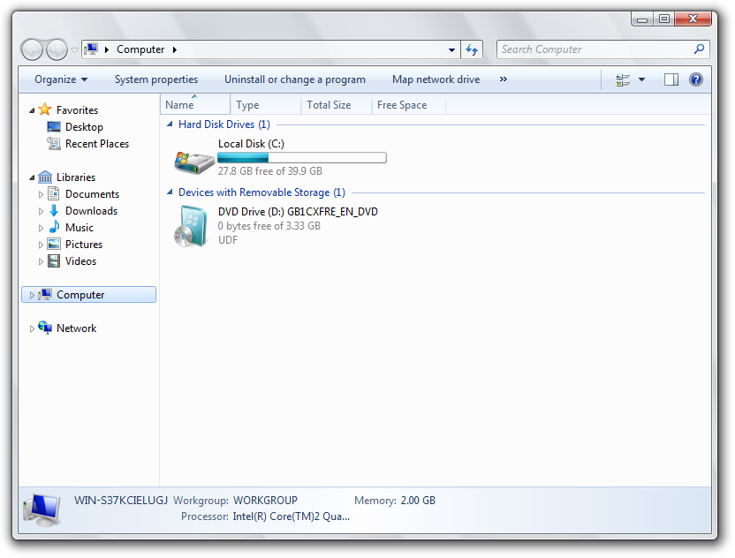Select Desktop in Favorites
735x558 pixels.
[x=84, y=127]
